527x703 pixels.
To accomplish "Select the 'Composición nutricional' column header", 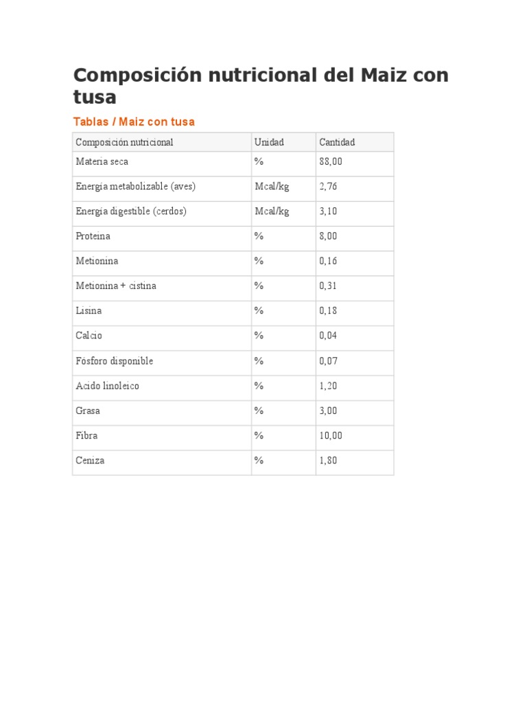I will [124, 142].
